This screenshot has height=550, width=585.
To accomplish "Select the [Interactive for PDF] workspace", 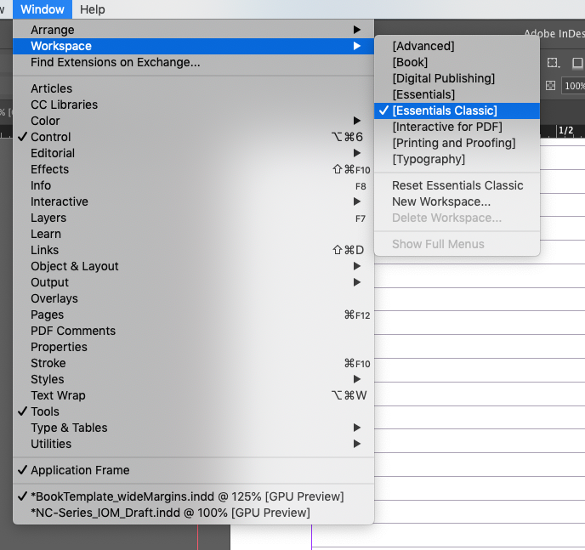I will click(457, 127).
